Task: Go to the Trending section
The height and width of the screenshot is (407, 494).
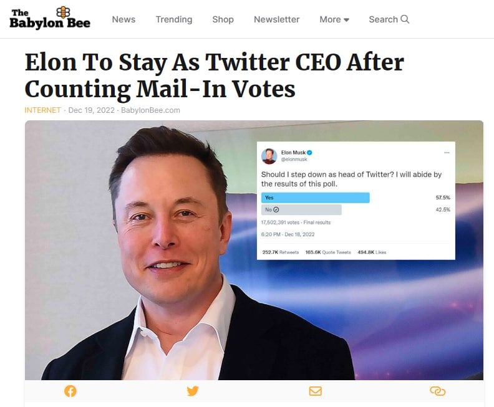Action: coord(173,19)
